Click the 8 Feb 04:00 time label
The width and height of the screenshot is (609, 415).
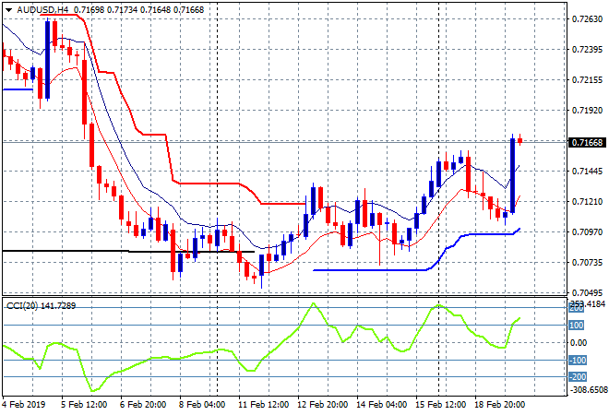[201, 404]
